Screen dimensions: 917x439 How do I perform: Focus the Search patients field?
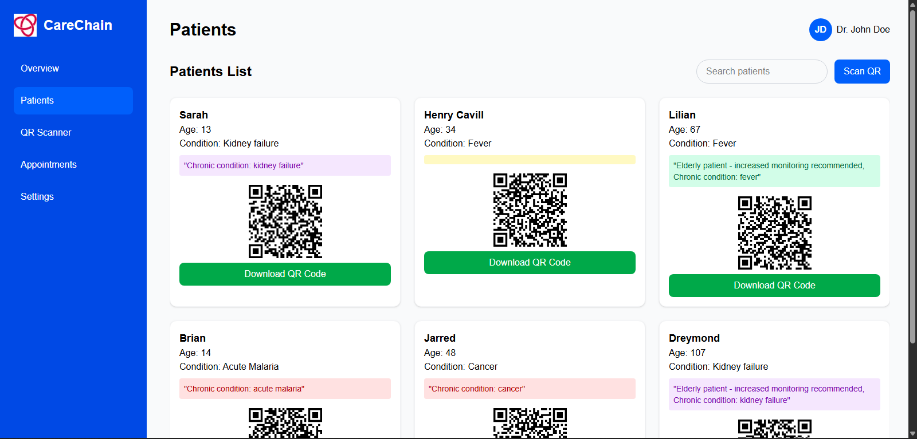(762, 72)
